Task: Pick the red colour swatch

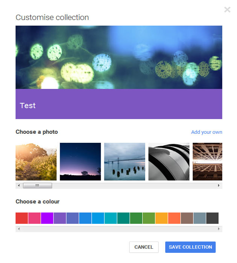Action: pyautogui.click(x=22, y=218)
